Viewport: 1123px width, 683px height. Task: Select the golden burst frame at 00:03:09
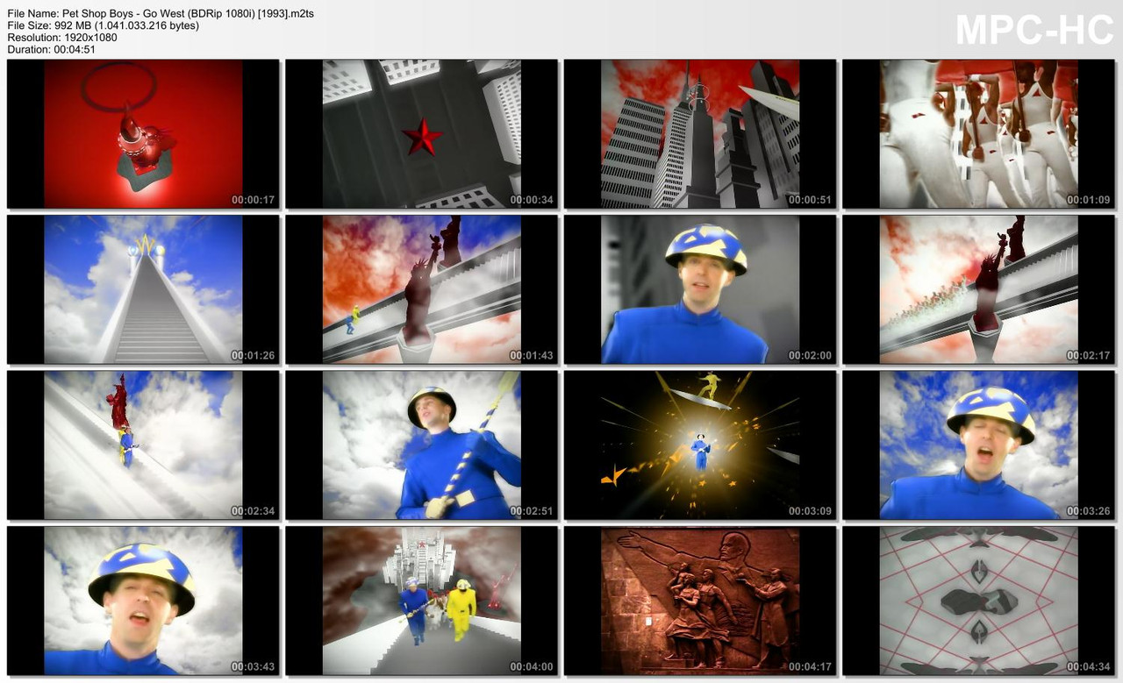click(x=699, y=445)
